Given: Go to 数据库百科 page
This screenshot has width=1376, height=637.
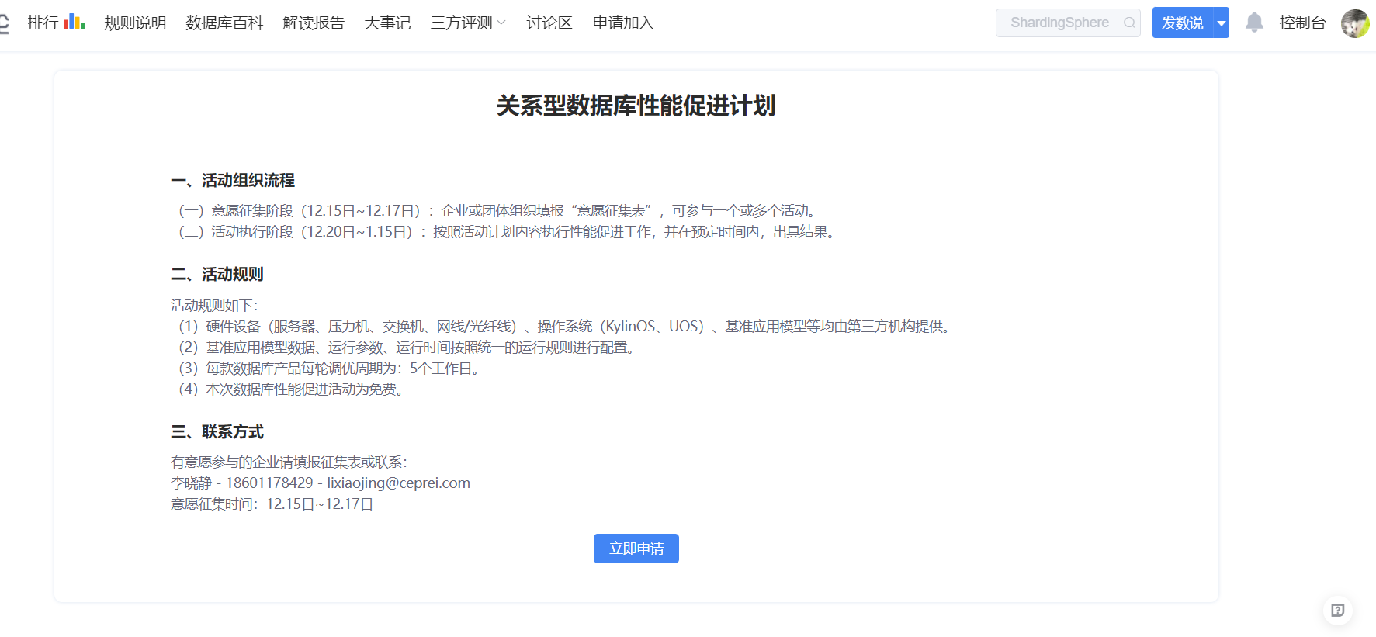Looking at the screenshot, I should point(224,23).
